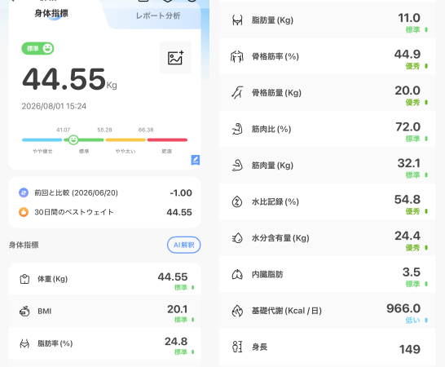Open the 30日間のベストウェイト row
Screen dimensions: 445x367
point(105,212)
